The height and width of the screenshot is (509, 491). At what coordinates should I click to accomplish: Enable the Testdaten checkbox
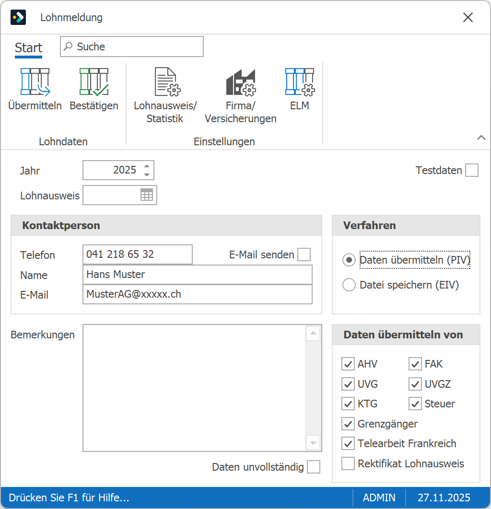coord(471,170)
